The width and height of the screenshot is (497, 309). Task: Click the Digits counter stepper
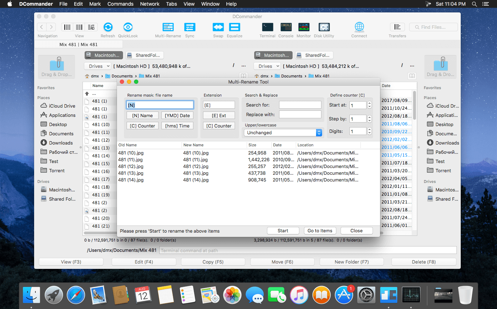click(370, 131)
